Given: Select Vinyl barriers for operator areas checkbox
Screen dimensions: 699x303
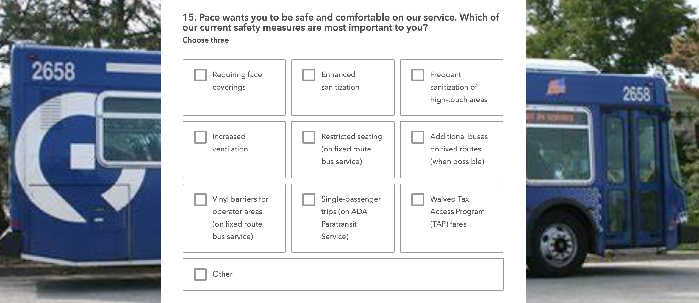Looking at the screenshot, I should coord(200,199).
